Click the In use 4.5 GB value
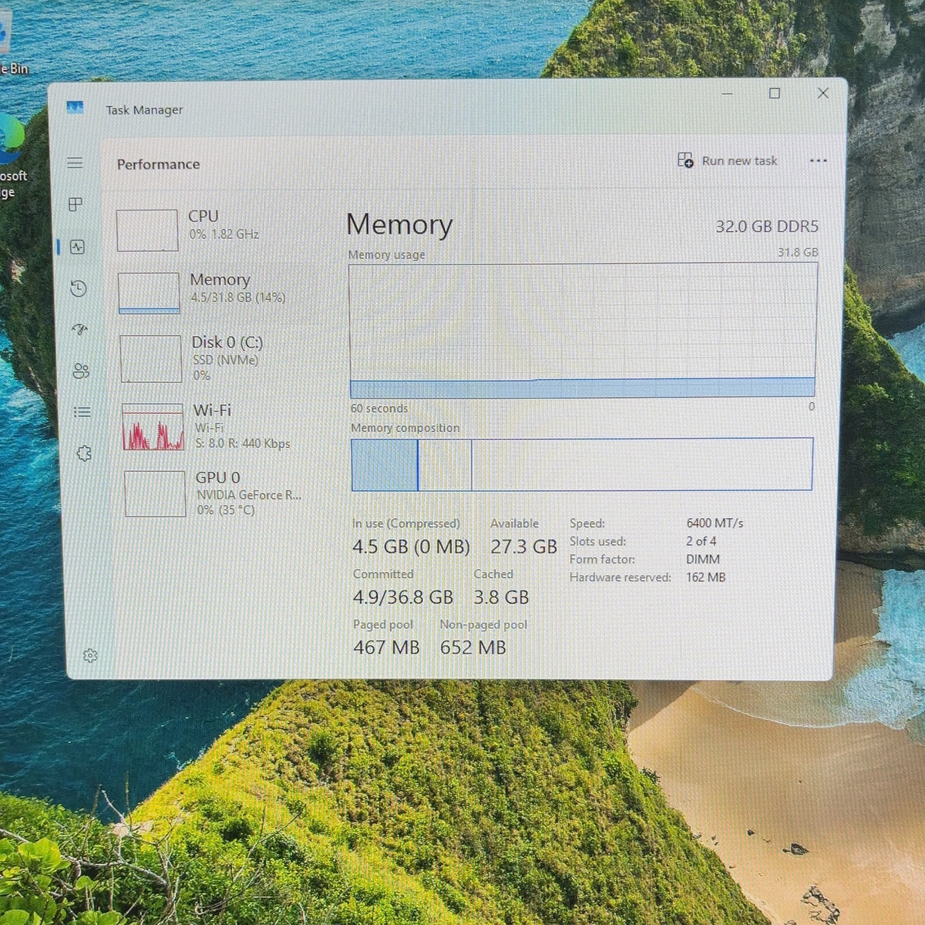Image resolution: width=925 pixels, height=925 pixels. [x=411, y=547]
